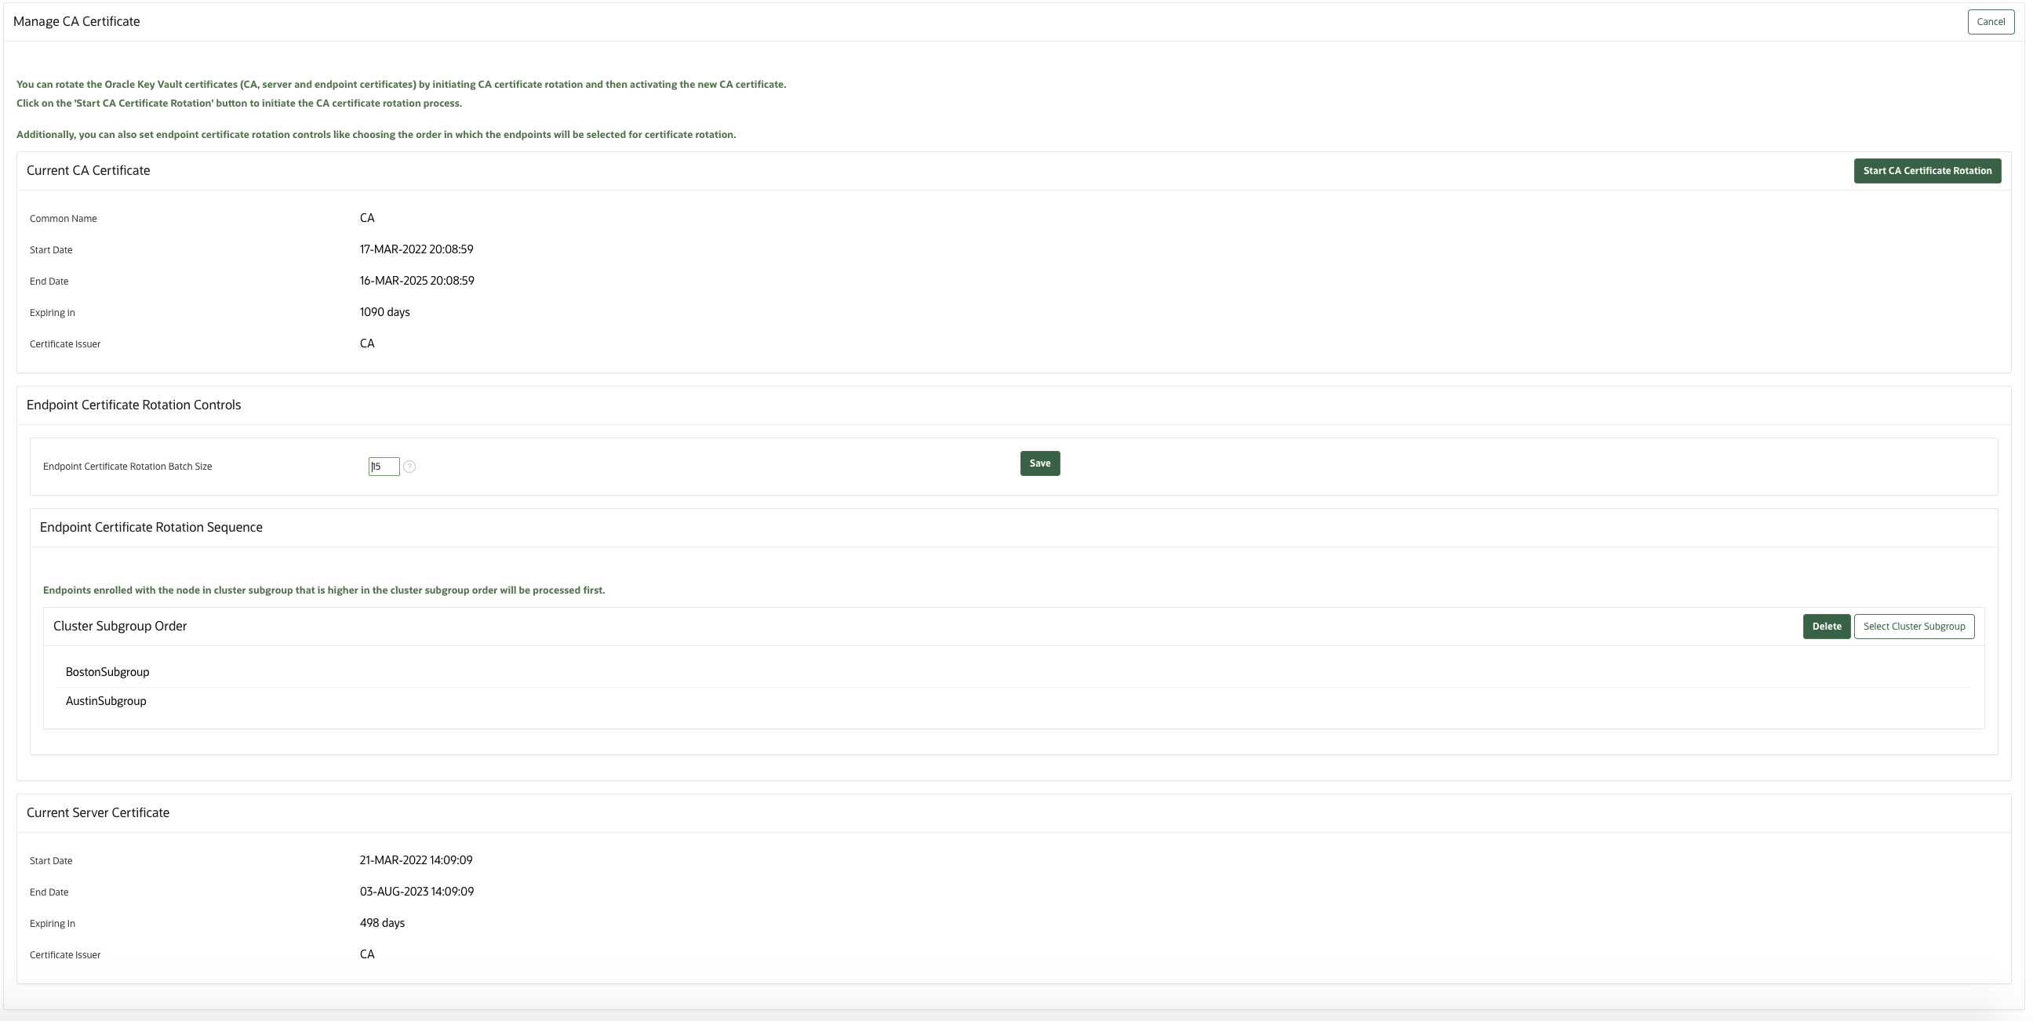Screen dimensions: 2033x1021
Task: Select the AustinSubgroup entry
Action: tap(106, 700)
